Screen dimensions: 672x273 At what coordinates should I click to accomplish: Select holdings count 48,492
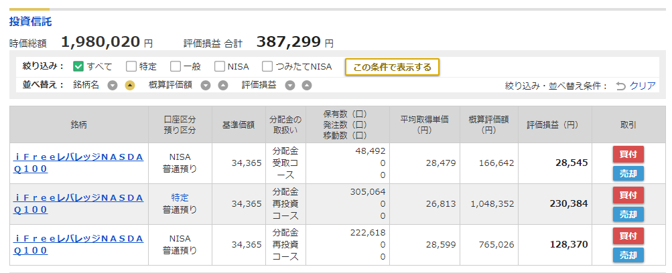(371, 151)
